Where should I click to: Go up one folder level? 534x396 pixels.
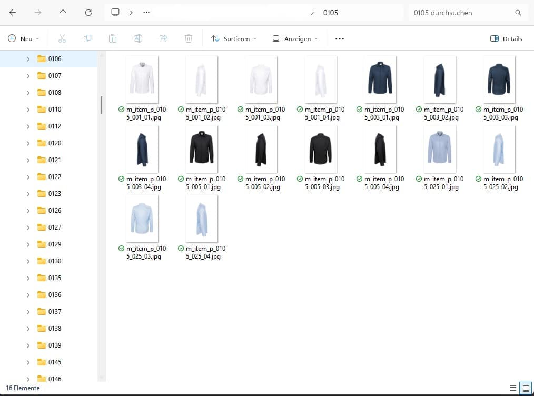(x=63, y=13)
